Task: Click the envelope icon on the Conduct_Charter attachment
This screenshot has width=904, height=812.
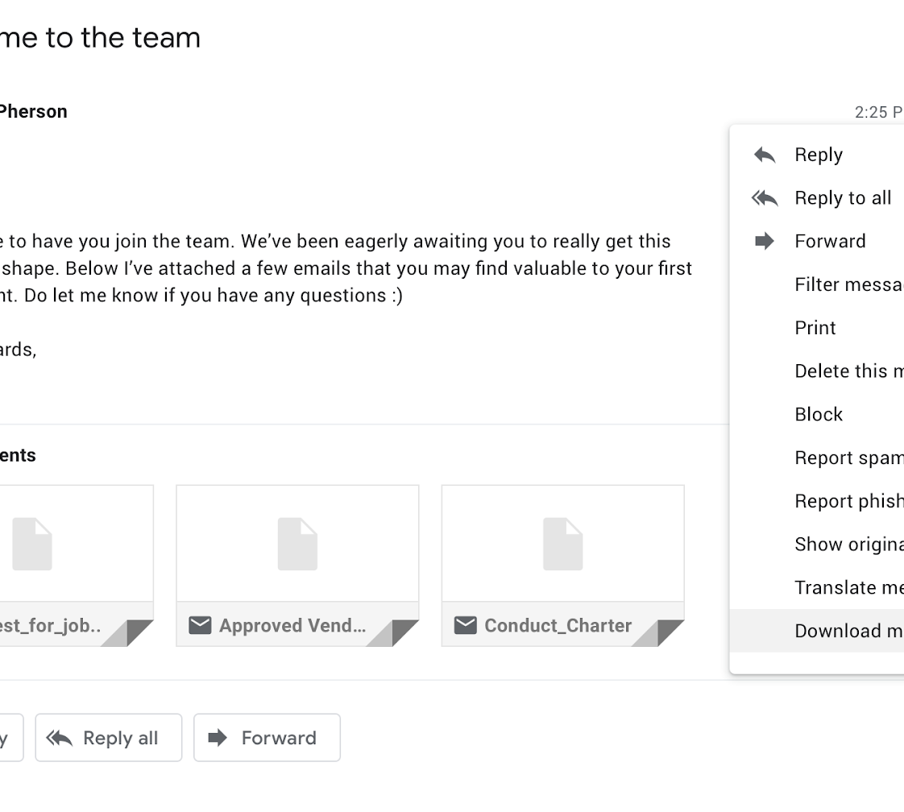Action: point(465,625)
